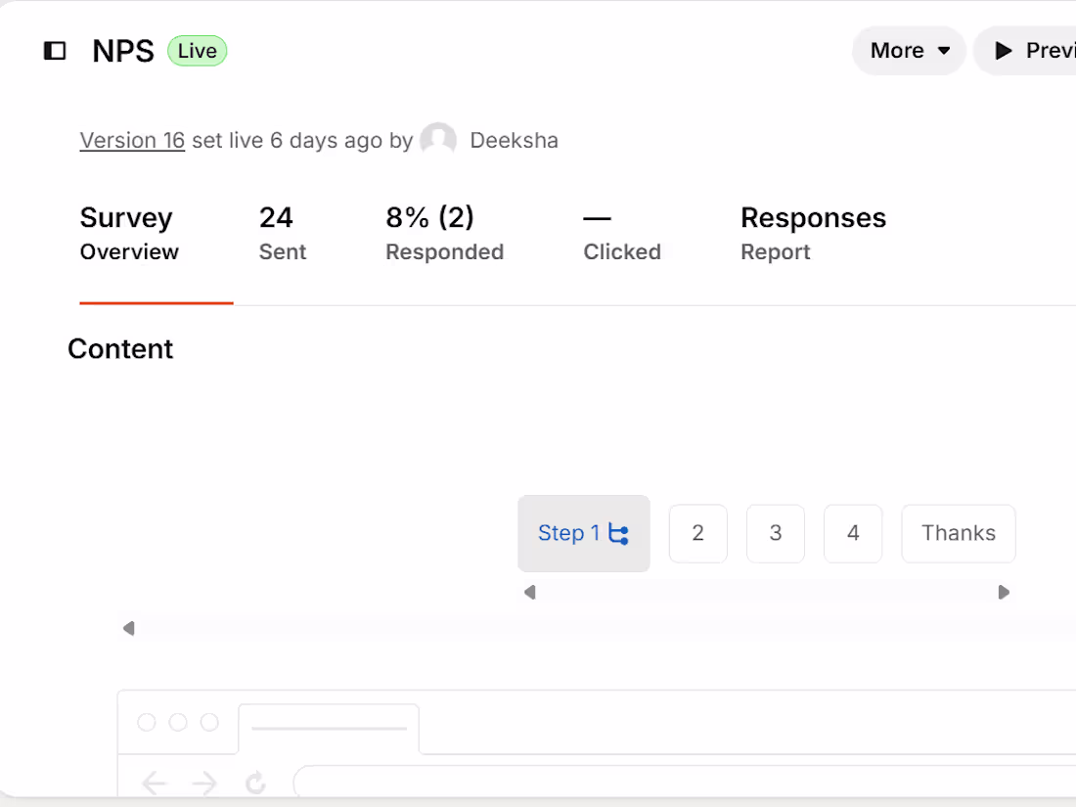1076x807 pixels.
Task: Open the Version 16 link
Action: (132, 140)
